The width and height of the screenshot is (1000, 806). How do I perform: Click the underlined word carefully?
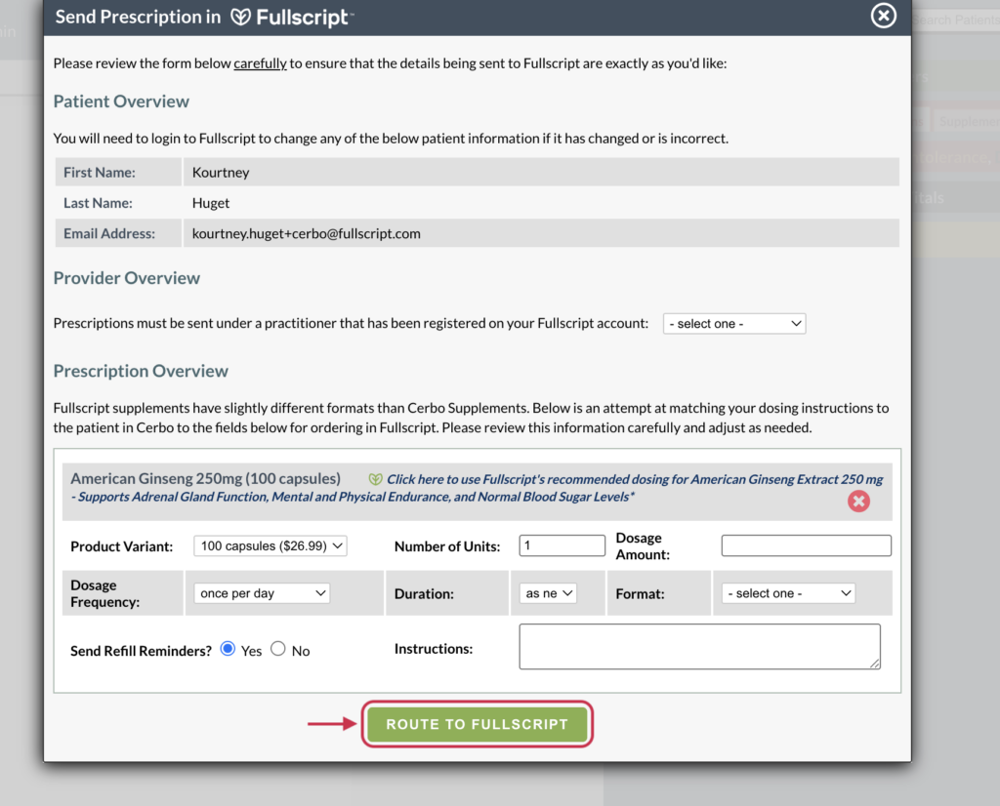coord(260,63)
